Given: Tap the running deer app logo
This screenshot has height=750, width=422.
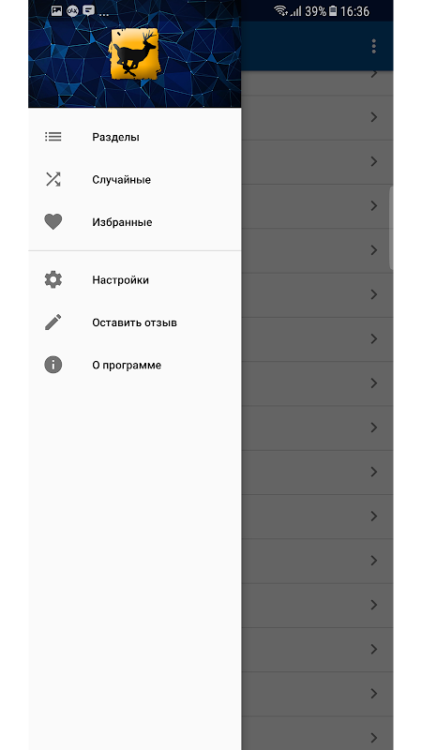Looking at the screenshot, I should [x=134, y=53].
